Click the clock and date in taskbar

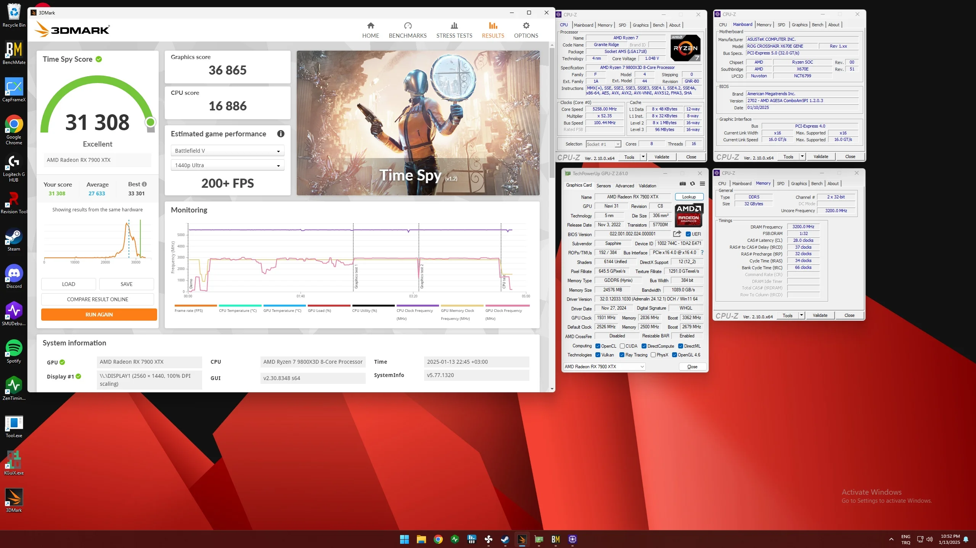click(x=949, y=539)
